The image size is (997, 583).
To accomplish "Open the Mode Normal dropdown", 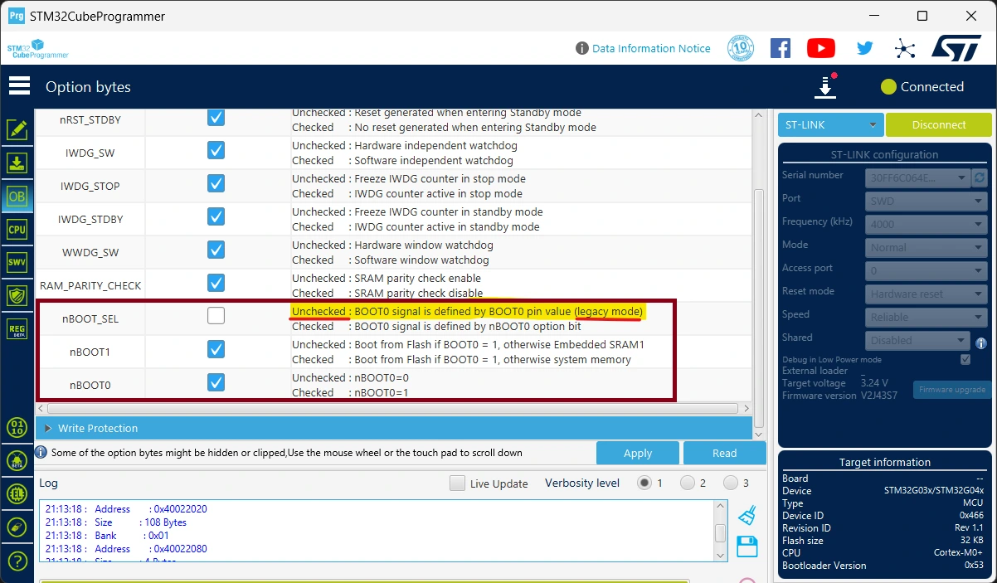I will coord(926,247).
